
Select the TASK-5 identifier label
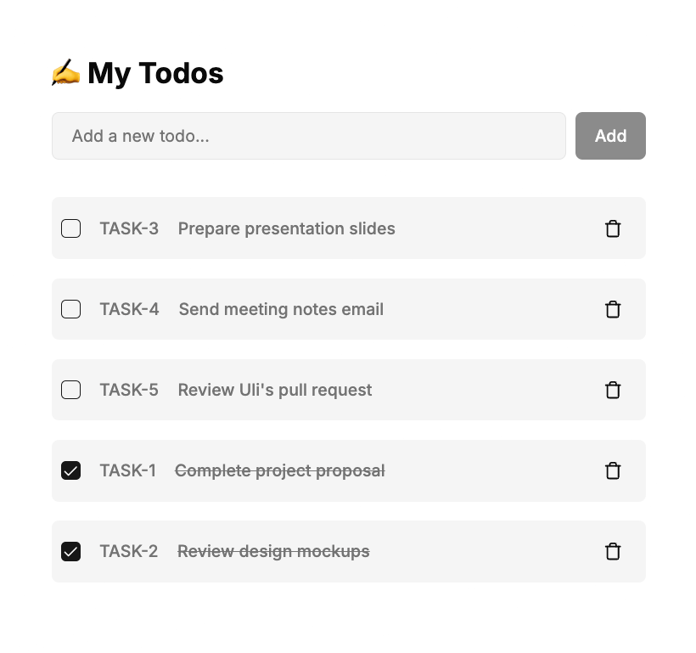[129, 390]
